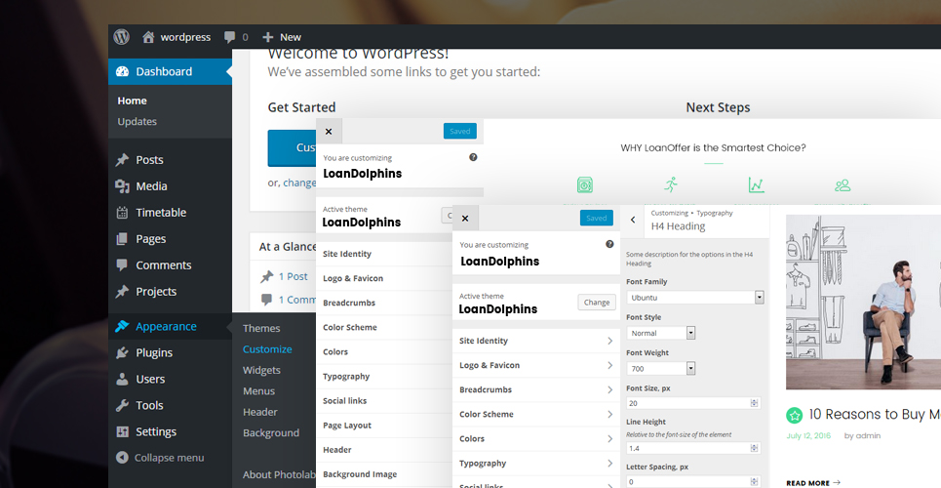Click Saved button in front customizer
The width and height of the screenshot is (941, 488).
(x=597, y=219)
